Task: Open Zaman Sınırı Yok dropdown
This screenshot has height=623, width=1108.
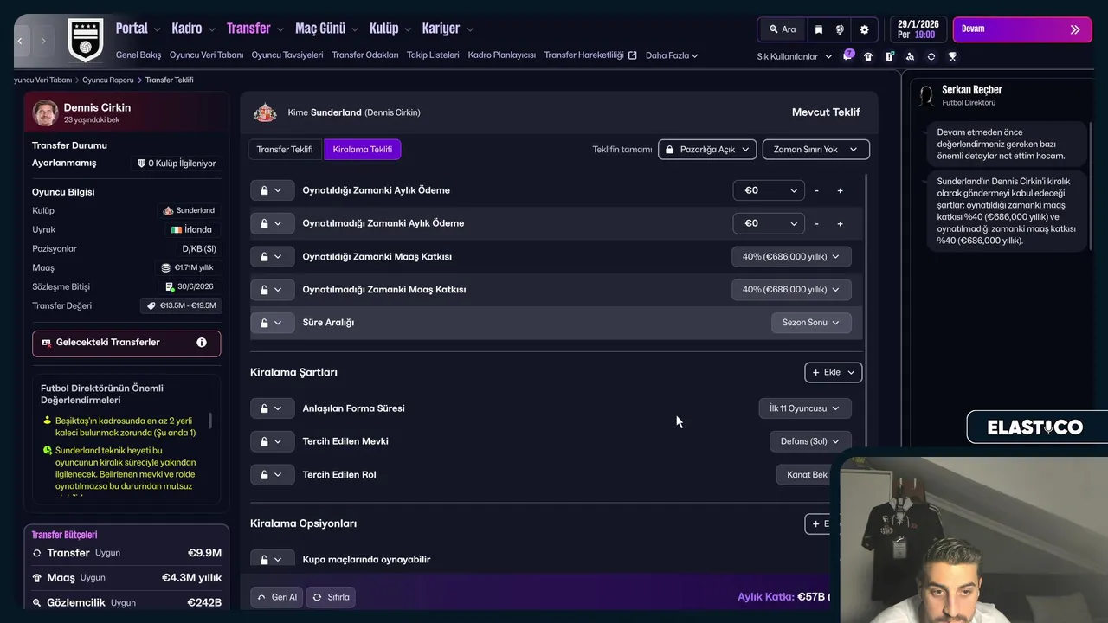Action: click(815, 150)
